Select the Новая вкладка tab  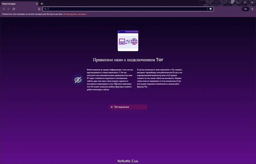(x=20, y=4)
